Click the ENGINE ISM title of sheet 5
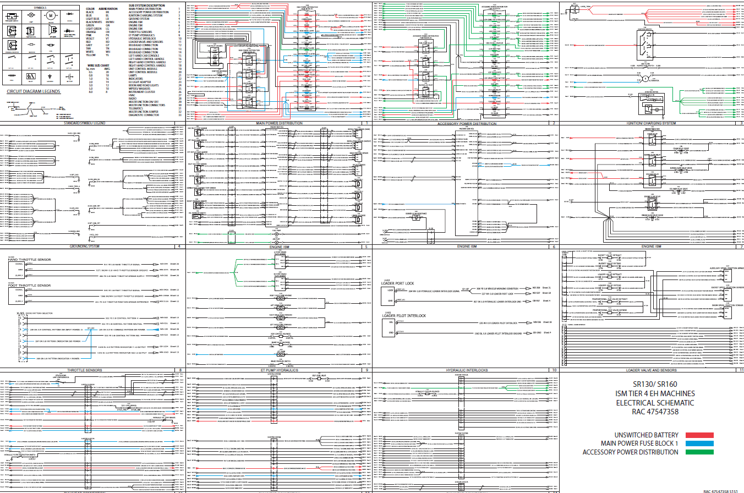 tap(280, 246)
